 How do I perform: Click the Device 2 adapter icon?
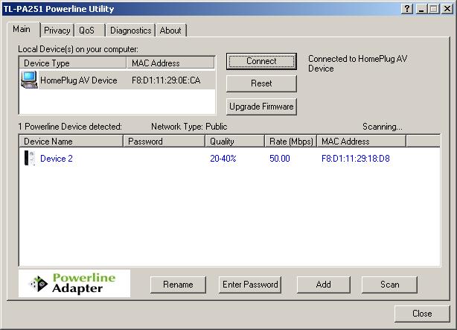coord(30,158)
